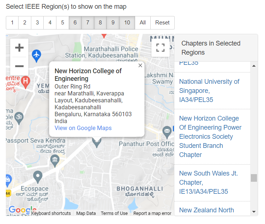Select New South Wales Jt. Chapter entry
The width and height of the screenshot is (265, 224).
point(208,182)
